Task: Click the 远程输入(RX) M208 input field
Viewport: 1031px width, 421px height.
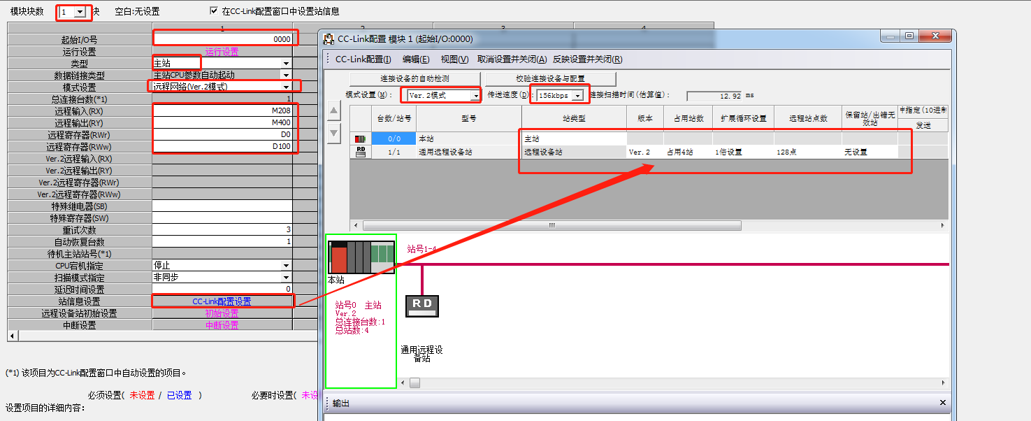Action: [222, 111]
